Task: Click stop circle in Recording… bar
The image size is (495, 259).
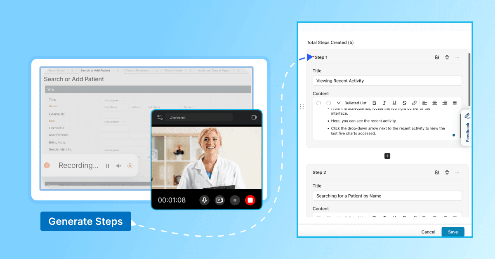Action: pyautogui.click(x=130, y=166)
